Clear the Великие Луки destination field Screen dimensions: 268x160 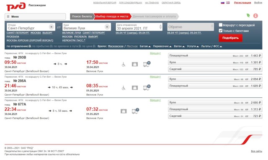pos(107,27)
